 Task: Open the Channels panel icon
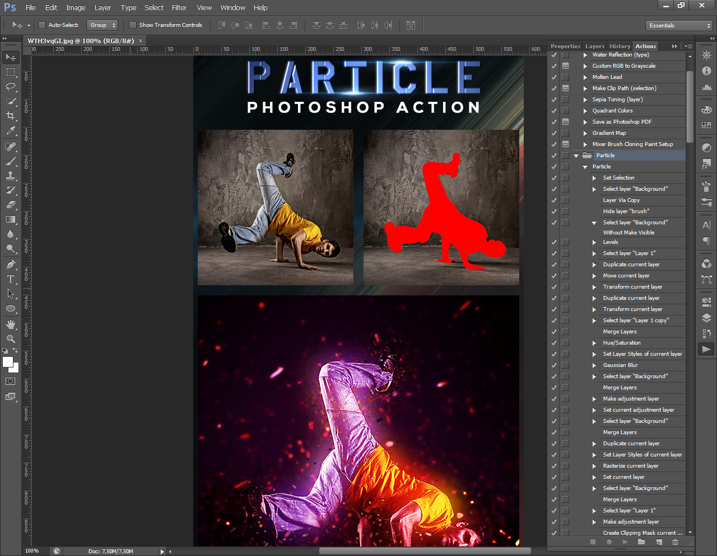706,263
